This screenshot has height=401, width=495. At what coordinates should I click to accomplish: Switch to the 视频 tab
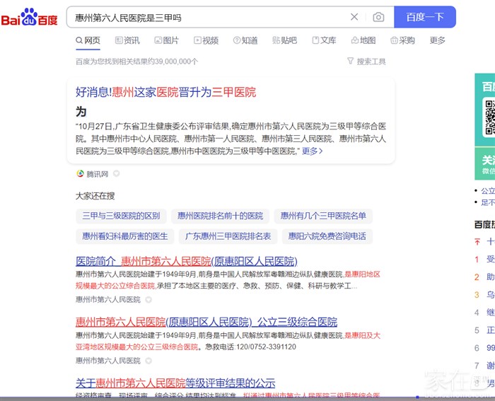click(206, 41)
